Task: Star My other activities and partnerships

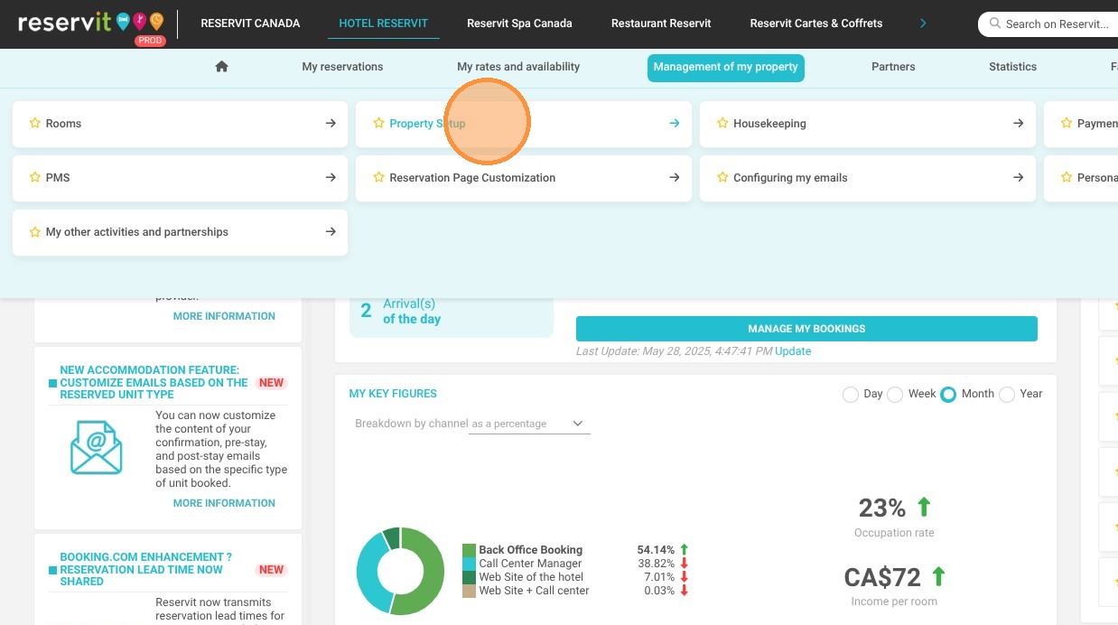Action: pyautogui.click(x=34, y=232)
